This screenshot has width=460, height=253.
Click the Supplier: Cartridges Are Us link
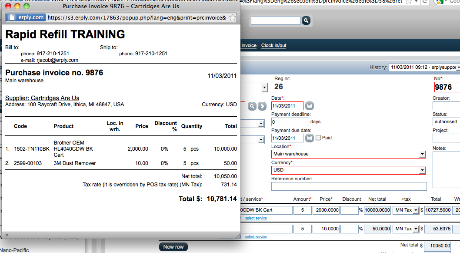tap(42, 98)
